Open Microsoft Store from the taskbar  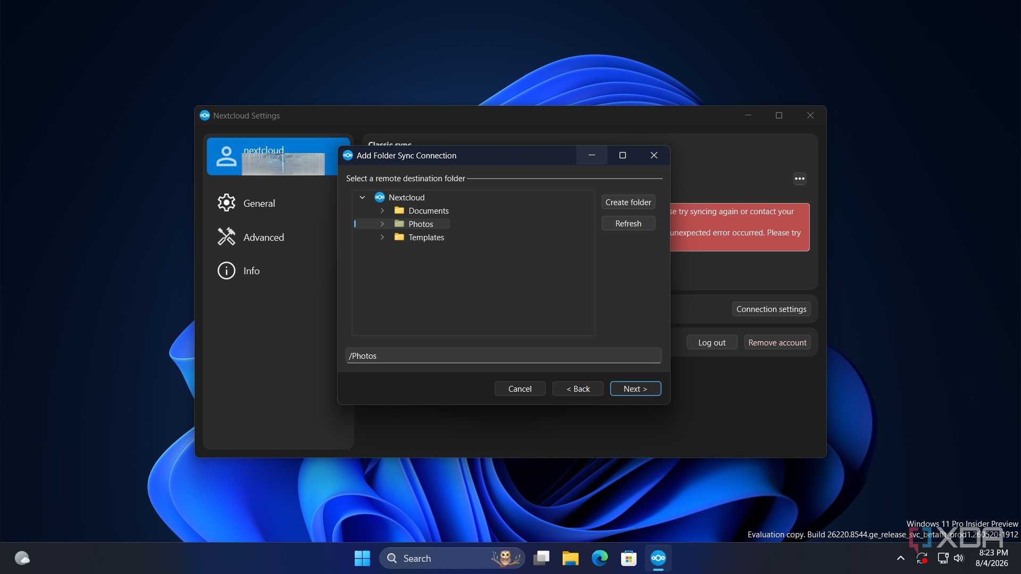(x=629, y=558)
